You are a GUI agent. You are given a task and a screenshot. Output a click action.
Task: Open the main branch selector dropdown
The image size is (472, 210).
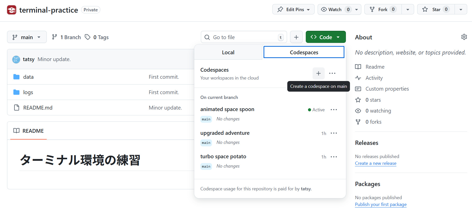coord(27,37)
